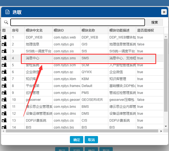Click the magnifier search icon
The width and height of the screenshot is (169, 151).
6,22
